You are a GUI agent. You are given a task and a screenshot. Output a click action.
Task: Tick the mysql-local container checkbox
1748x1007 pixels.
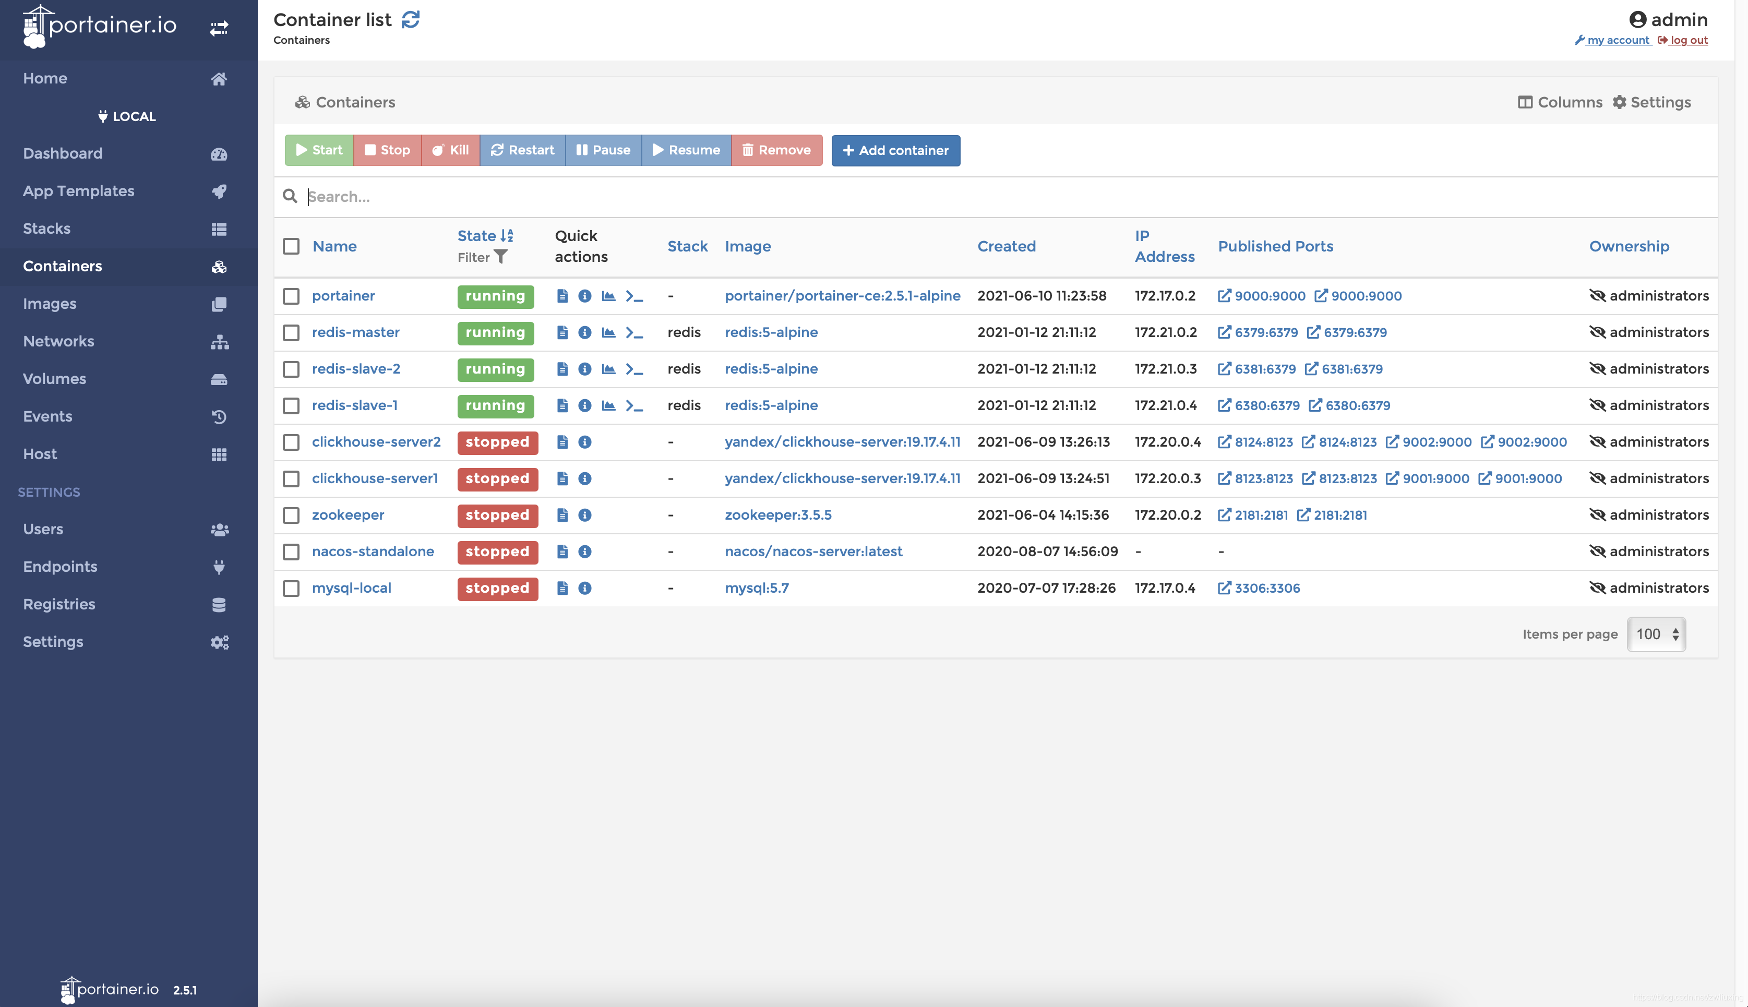291,588
